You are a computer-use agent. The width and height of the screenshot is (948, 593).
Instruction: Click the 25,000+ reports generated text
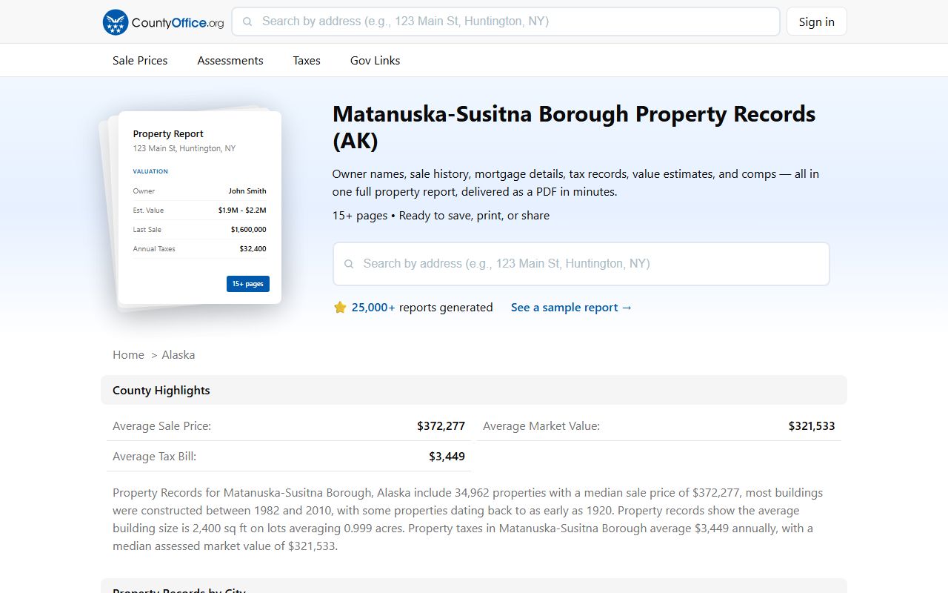[x=422, y=307]
